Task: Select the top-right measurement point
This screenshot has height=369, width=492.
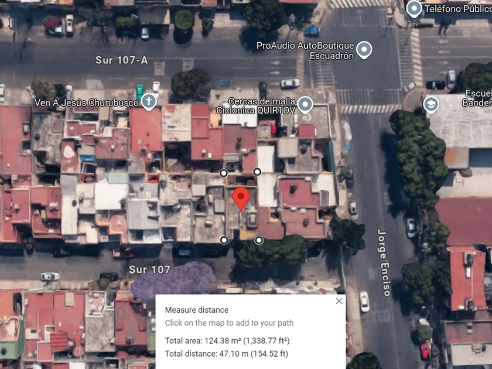Action: (257, 172)
